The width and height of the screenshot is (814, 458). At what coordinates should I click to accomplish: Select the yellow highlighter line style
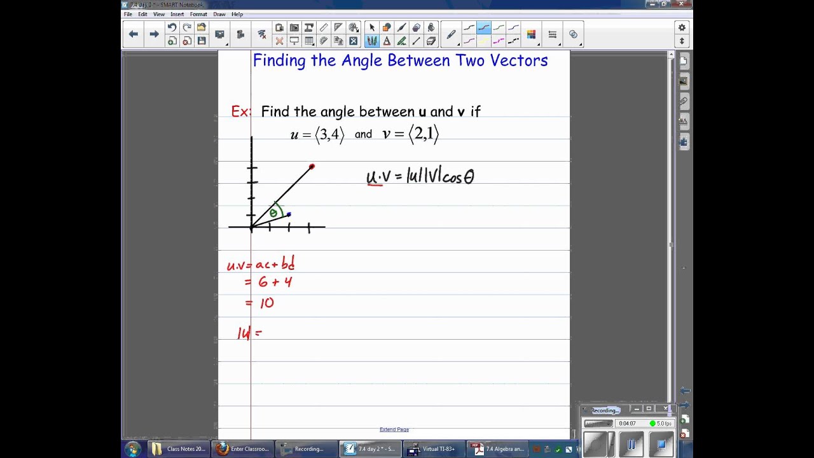484,41
